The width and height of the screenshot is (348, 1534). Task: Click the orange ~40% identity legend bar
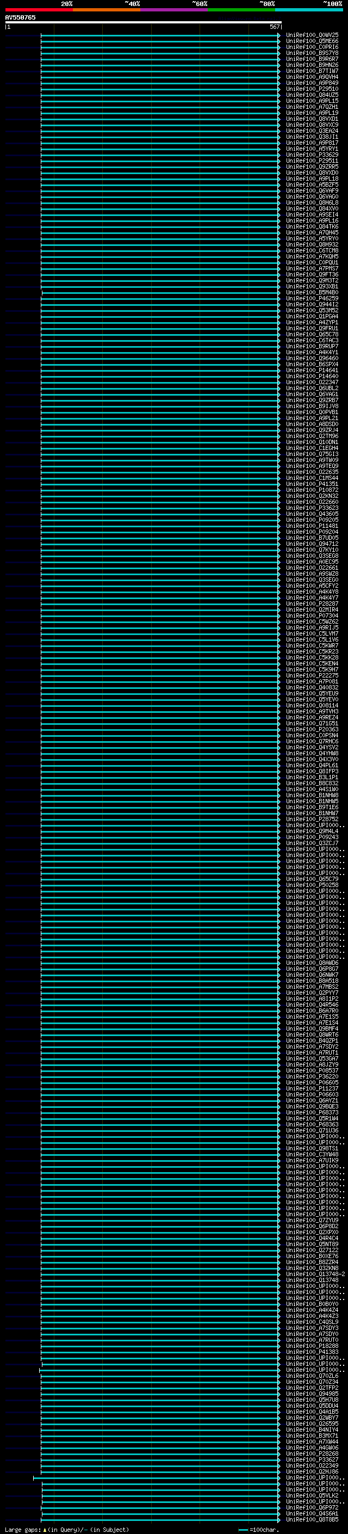(x=107, y=10)
